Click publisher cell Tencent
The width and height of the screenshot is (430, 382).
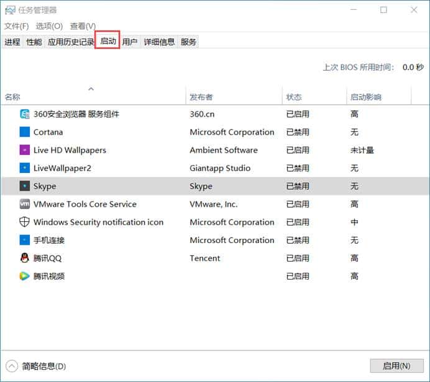tap(205, 259)
